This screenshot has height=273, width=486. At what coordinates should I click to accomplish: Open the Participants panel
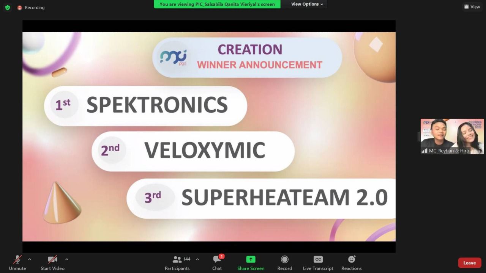point(177,262)
